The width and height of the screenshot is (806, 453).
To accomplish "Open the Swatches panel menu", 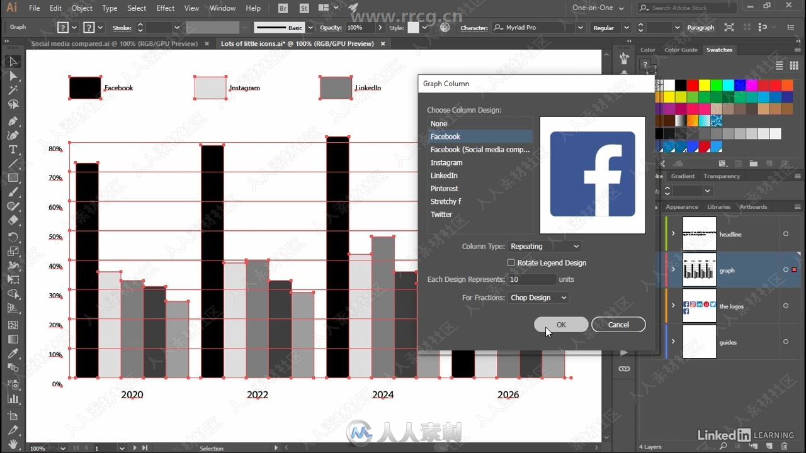I will 798,50.
